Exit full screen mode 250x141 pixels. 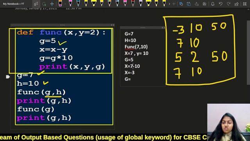click(x=245, y=4)
